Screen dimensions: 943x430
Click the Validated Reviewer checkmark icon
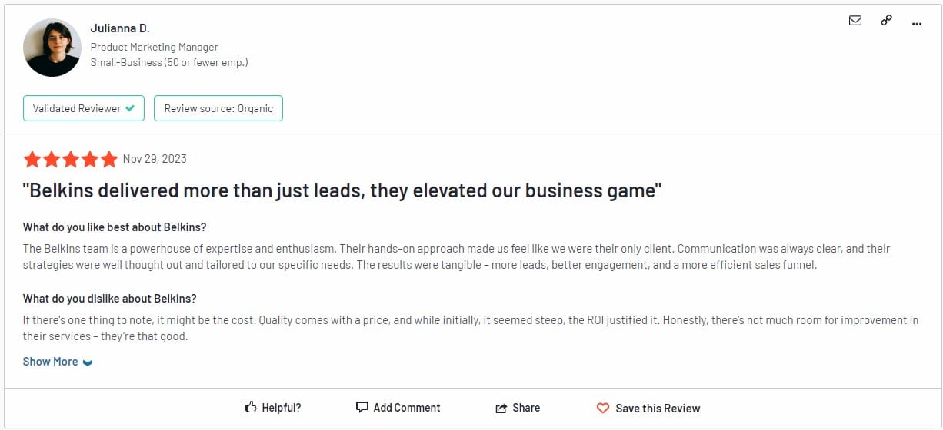tap(130, 108)
